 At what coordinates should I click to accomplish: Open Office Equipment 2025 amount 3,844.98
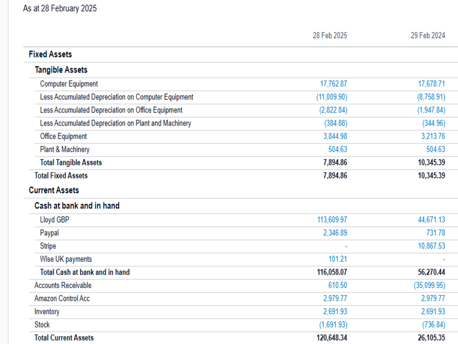tap(335, 136)
